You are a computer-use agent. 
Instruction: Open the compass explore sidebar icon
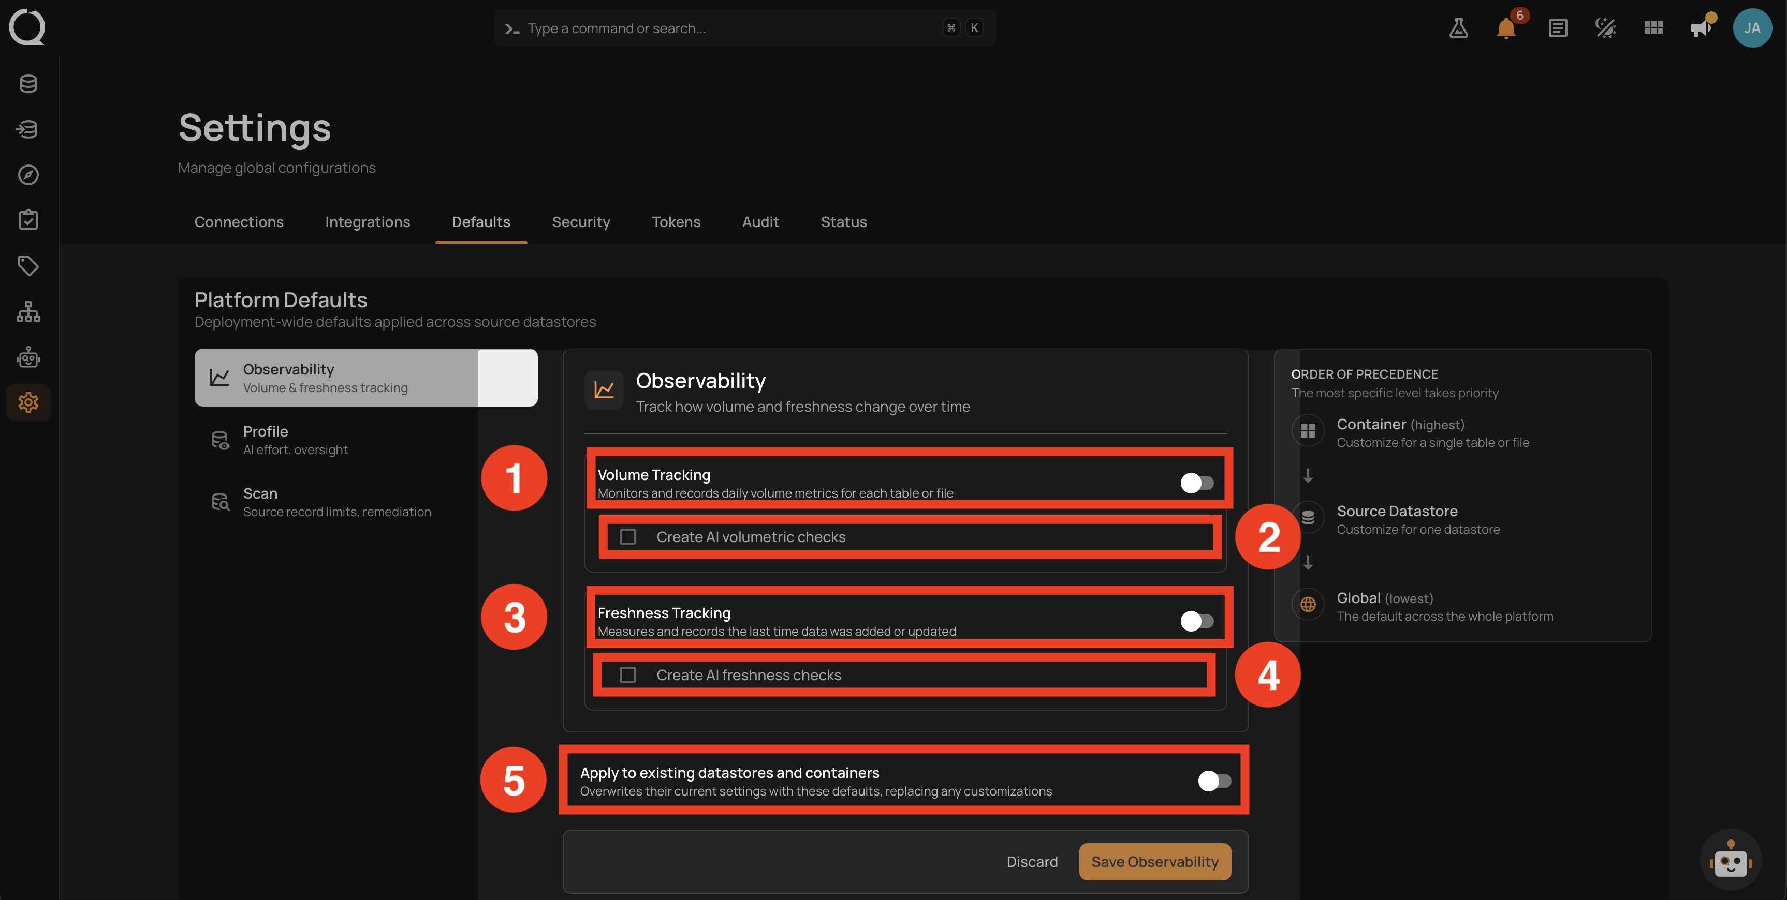(x=28, y=175)
